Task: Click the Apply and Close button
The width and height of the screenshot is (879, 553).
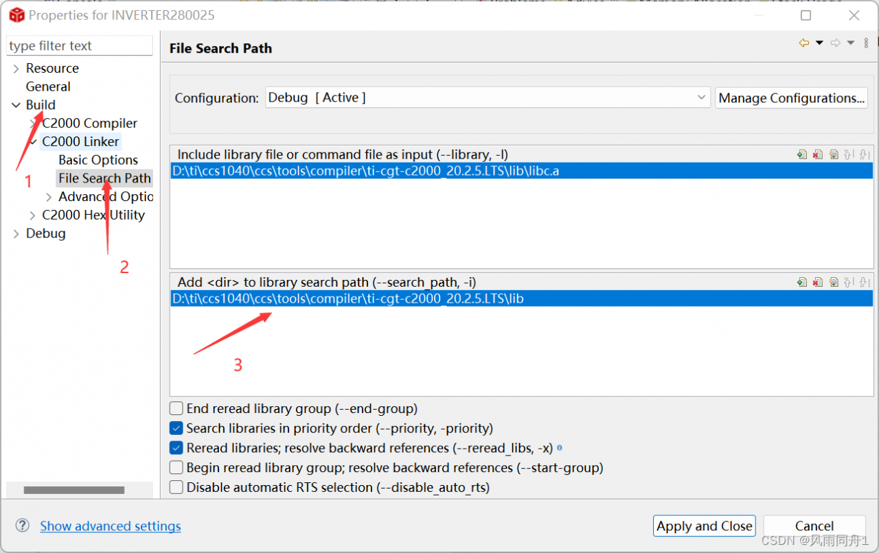Action: click(x=704, y=526)
